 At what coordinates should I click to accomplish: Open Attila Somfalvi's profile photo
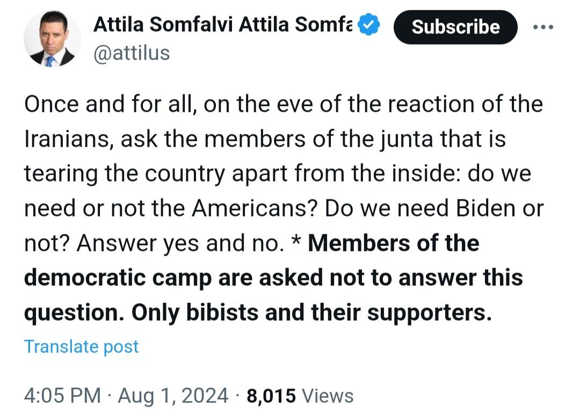(x=53, y=39)
